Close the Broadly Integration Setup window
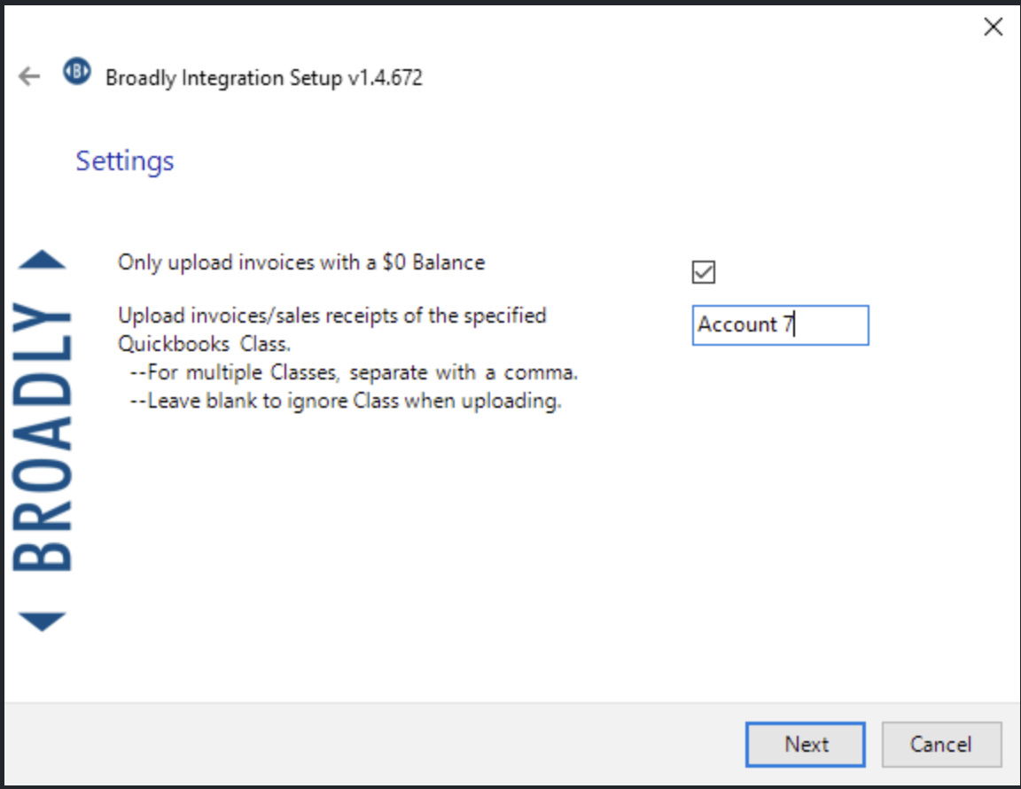The width and height of the screenshot is (1021, 789). (993, 27)
